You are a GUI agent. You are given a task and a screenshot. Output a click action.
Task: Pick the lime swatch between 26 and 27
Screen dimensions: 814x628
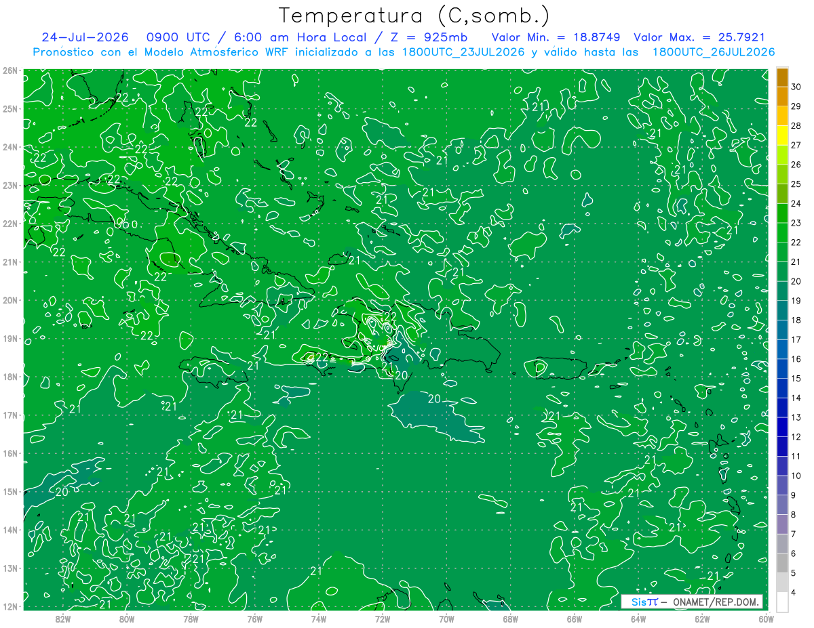tap(783, 154)
